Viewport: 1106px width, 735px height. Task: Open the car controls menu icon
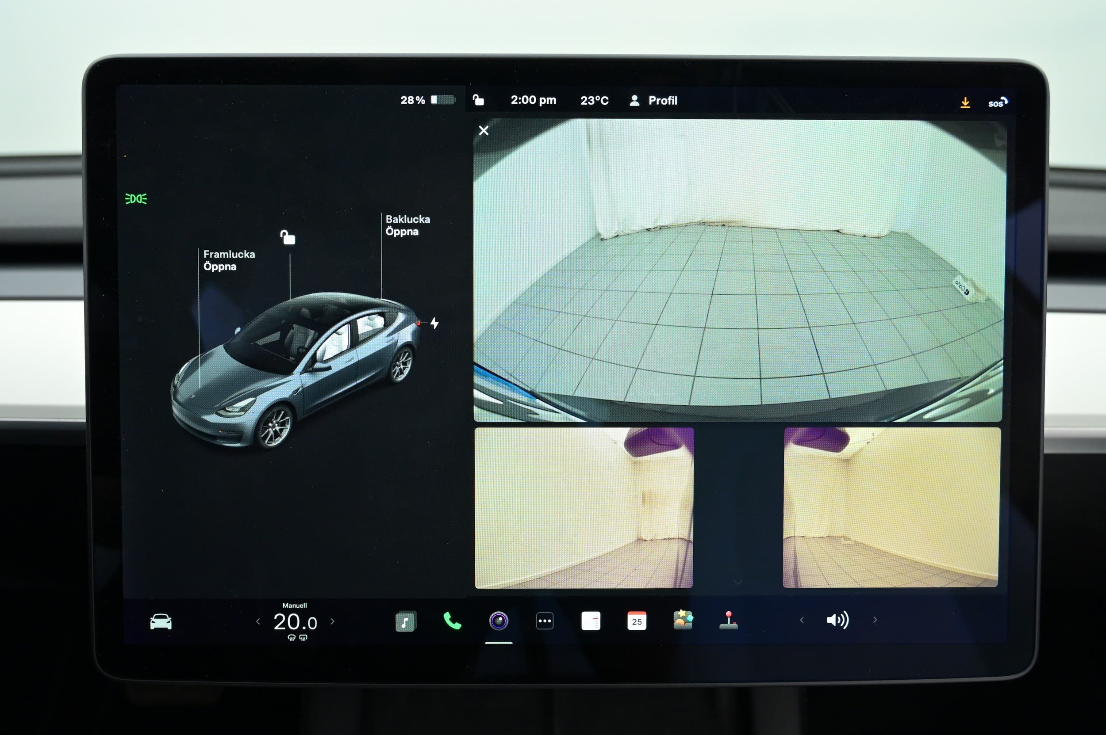[x=161, y=622]
